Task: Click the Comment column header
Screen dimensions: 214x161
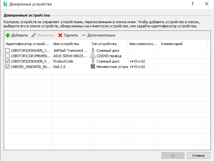Action: click(172, 44)
